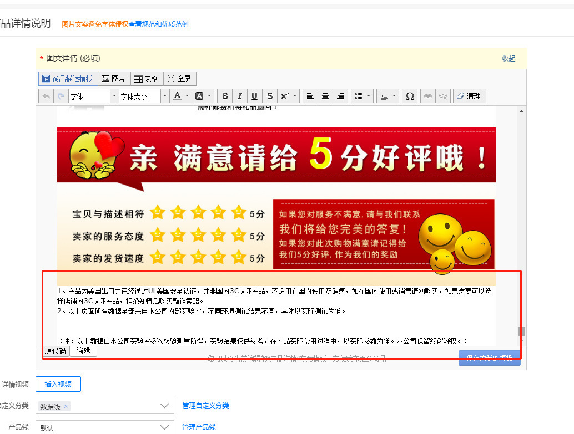Viewport: 574px width, 434px height.
Task: Click the undo arrow icon
Action: tap(46, 96)
